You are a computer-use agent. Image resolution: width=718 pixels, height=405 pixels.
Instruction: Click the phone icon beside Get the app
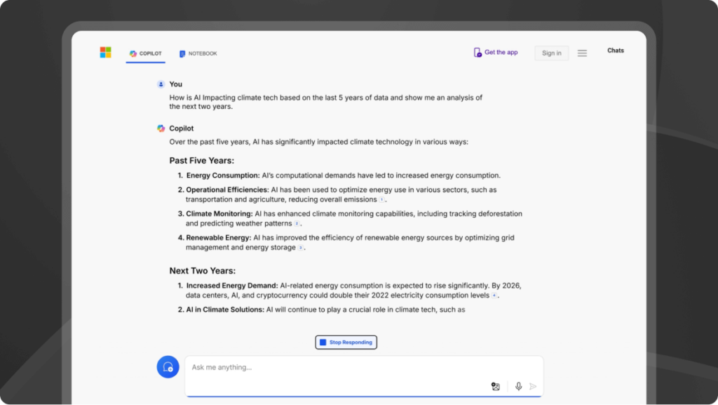click(x=477, y=53)
